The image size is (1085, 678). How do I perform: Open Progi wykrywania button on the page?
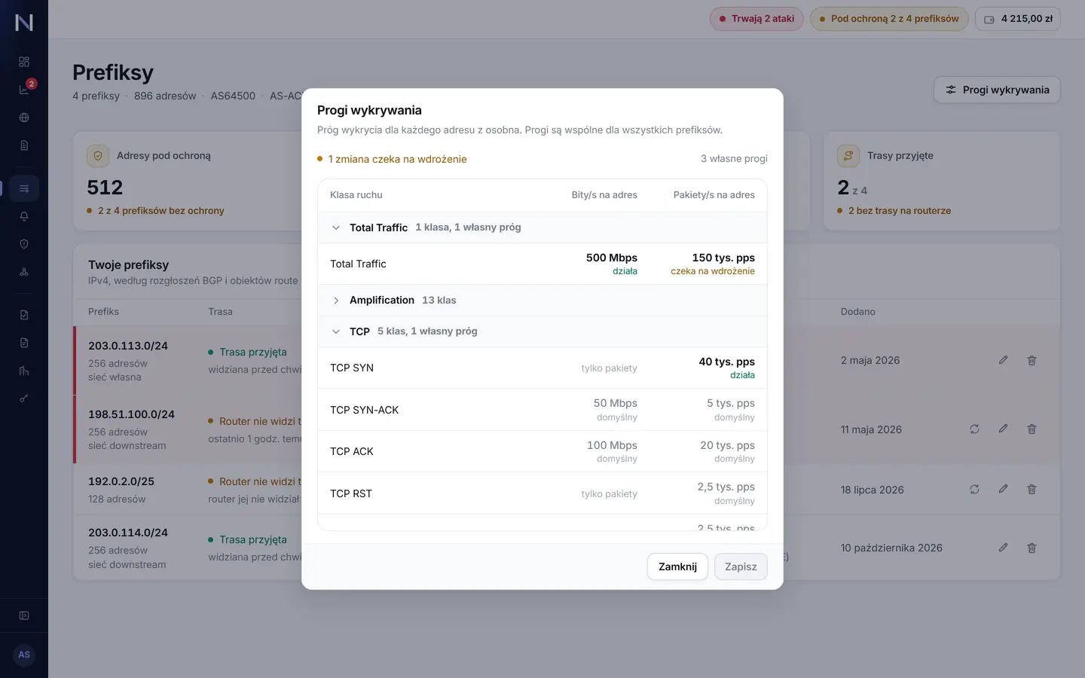pyautogui.click(x=997, y=90)
